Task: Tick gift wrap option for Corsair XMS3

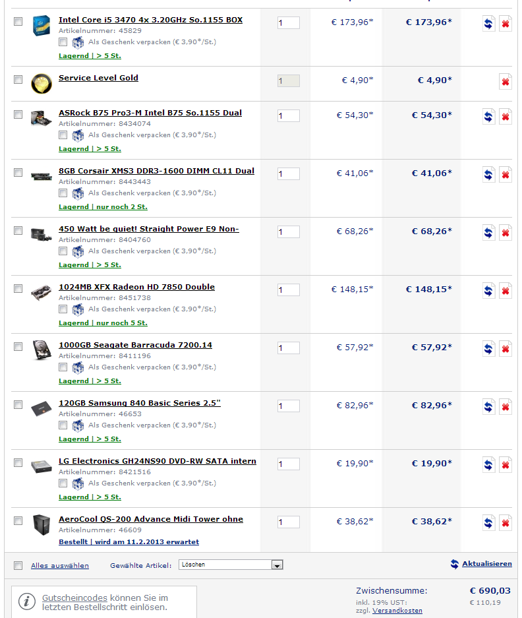Action: [63, 193]
